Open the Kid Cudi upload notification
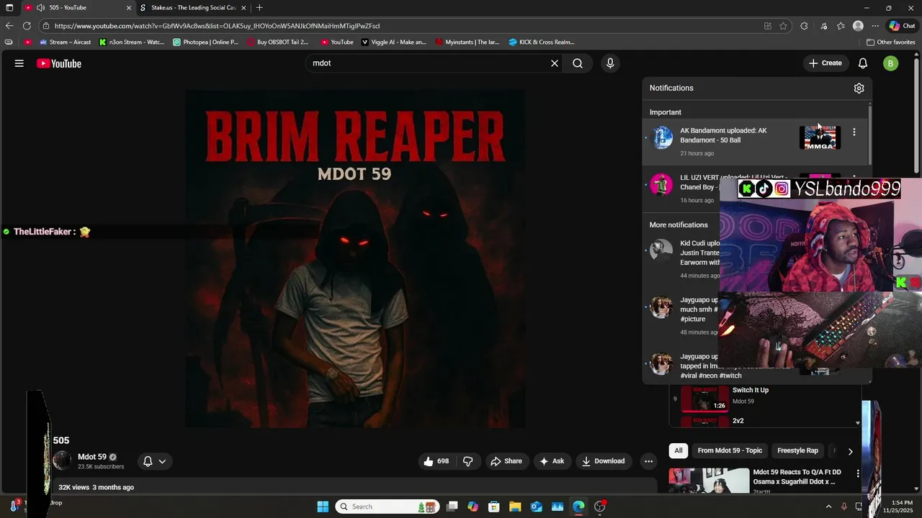The height and width of the screenshot is (518, 922). click(x=699, y=253)
